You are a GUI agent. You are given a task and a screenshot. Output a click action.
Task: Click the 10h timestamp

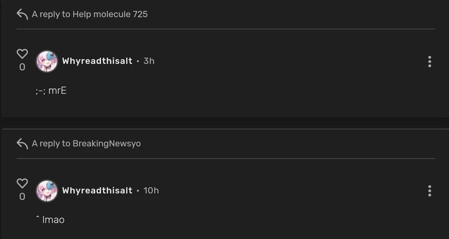[x=151, y=190]
